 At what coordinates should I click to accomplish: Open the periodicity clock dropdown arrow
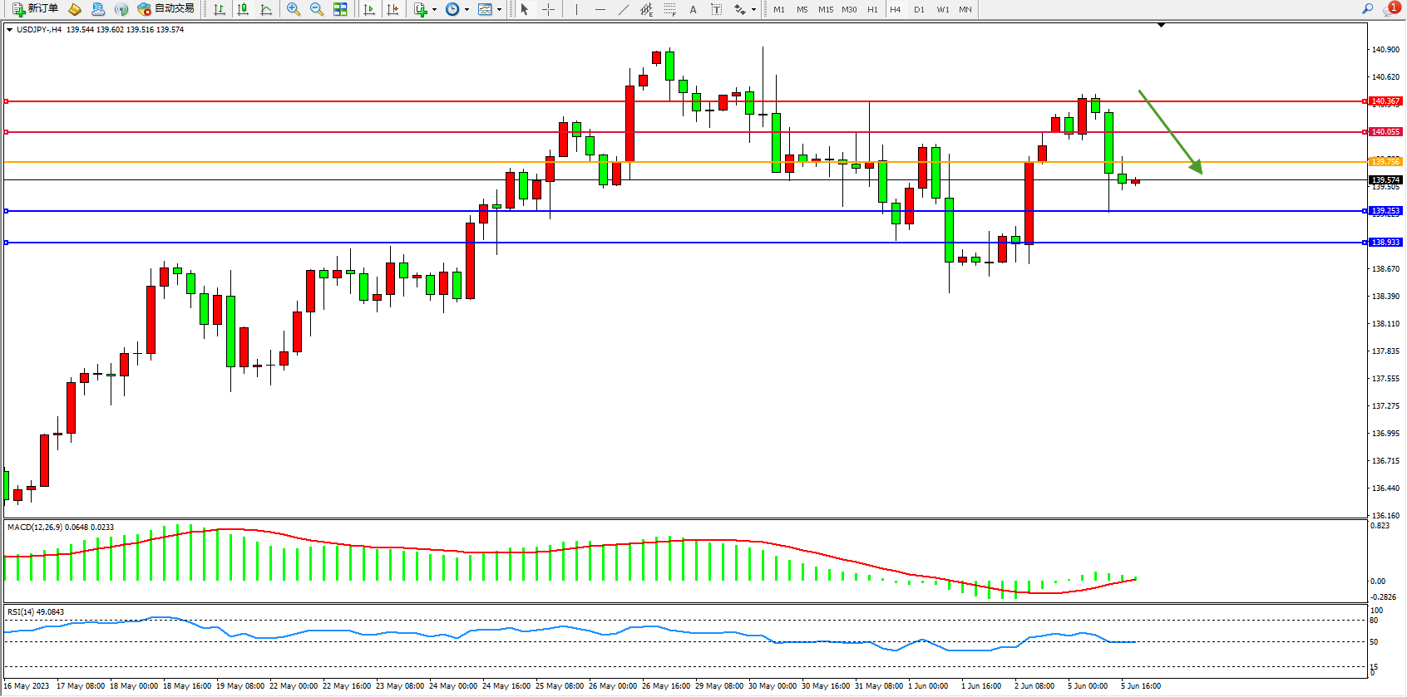tap(467, 10)
